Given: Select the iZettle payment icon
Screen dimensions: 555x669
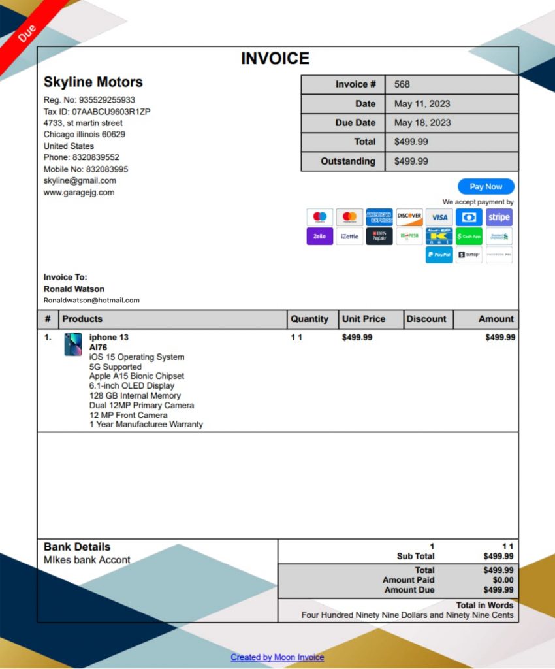Looking at the screenshot, I should (x=349, y=236).
